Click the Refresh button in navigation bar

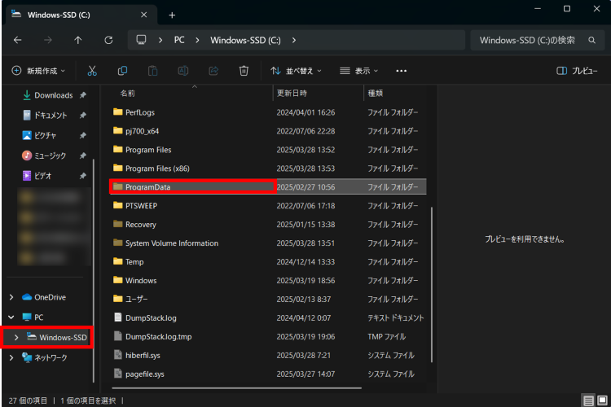point(108,40)
